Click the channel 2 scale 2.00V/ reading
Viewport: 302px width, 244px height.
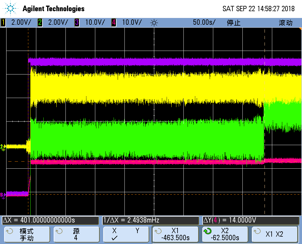tap(58, 22)
